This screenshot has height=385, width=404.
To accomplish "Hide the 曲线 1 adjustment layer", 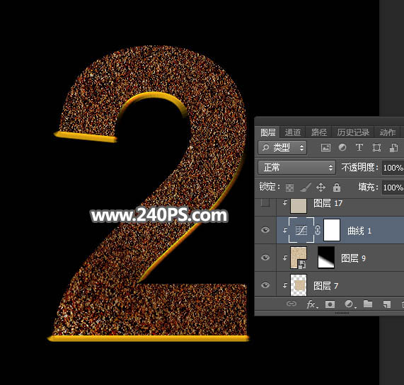I will pos(265,230).
